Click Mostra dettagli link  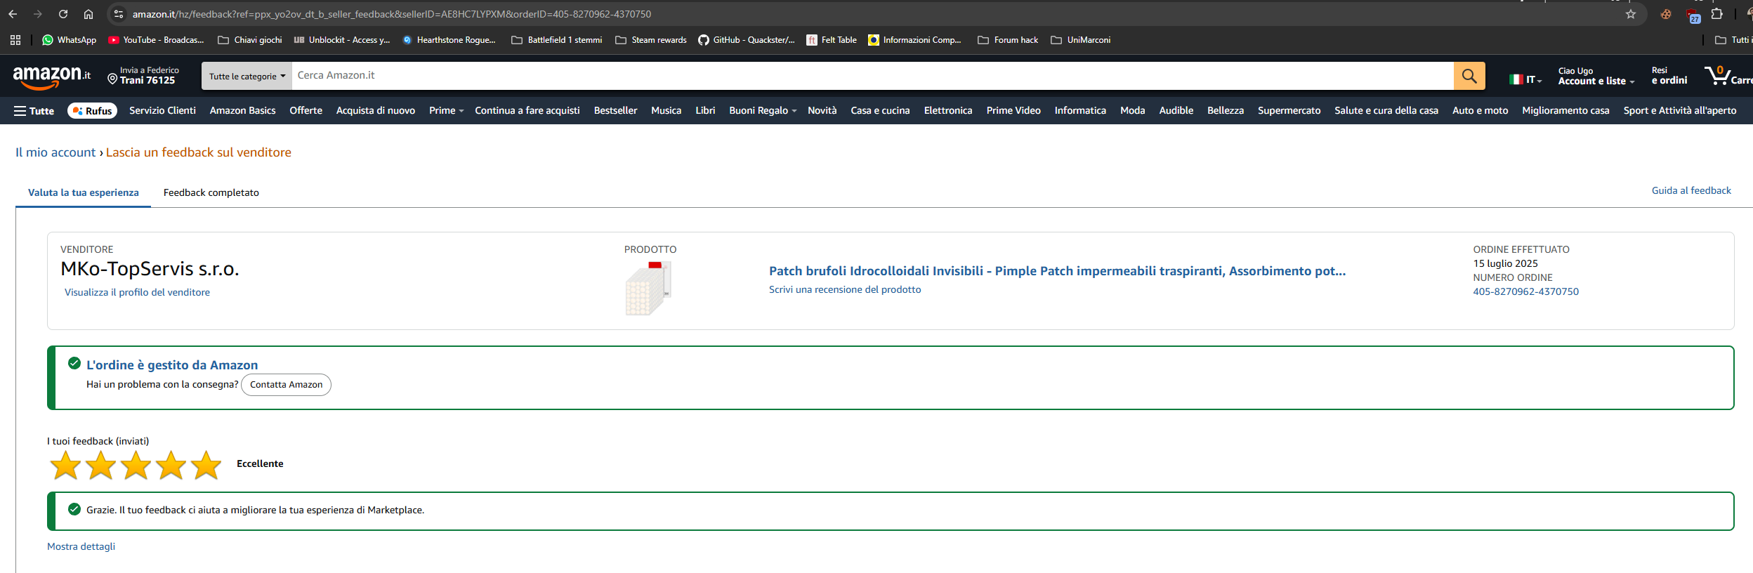coord(81,546)
